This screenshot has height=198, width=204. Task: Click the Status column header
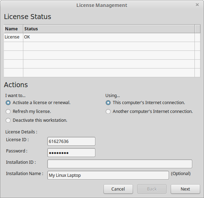coord(109,29)
